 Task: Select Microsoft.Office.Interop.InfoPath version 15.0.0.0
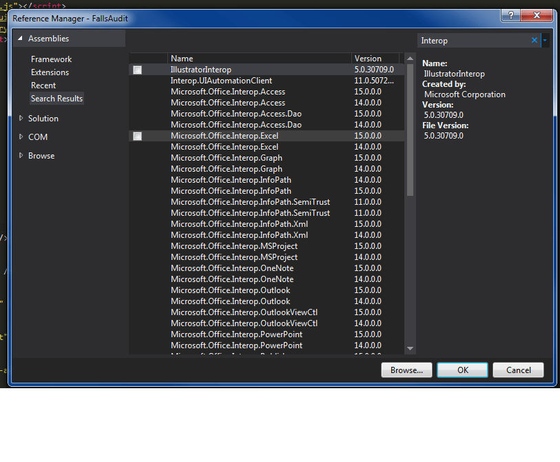click(x=267, y=191)
